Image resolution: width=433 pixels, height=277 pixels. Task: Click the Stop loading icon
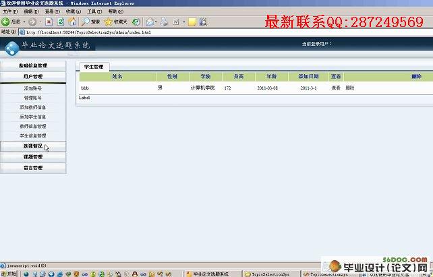(49, 22)
